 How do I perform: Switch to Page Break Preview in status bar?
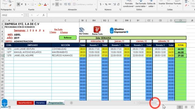[x=192, y=107]
